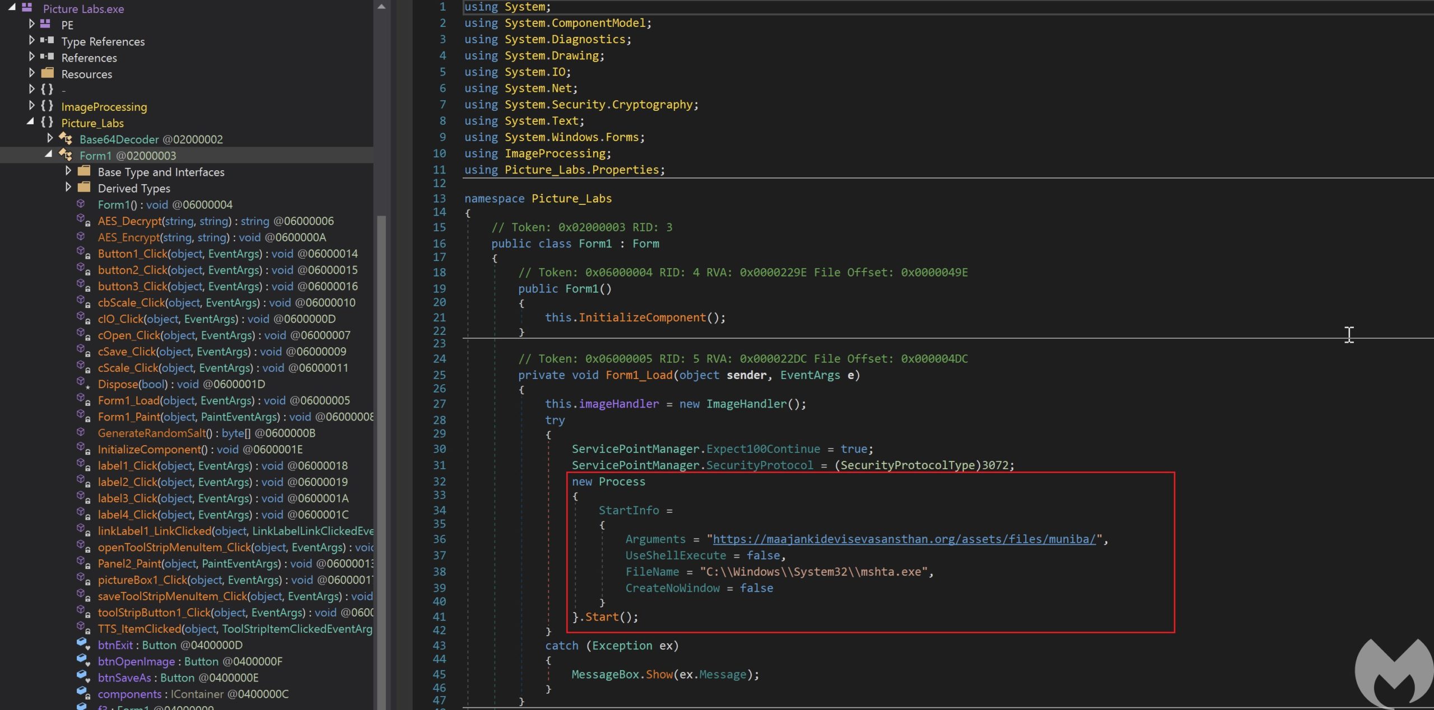Click the mshta.exe FileName string
The image size is (1434, 710).
[813, 572]
